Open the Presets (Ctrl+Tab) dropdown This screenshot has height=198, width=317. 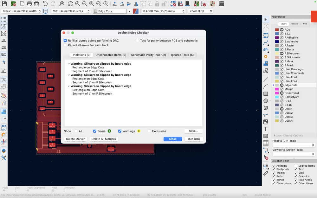coord(294,145)
